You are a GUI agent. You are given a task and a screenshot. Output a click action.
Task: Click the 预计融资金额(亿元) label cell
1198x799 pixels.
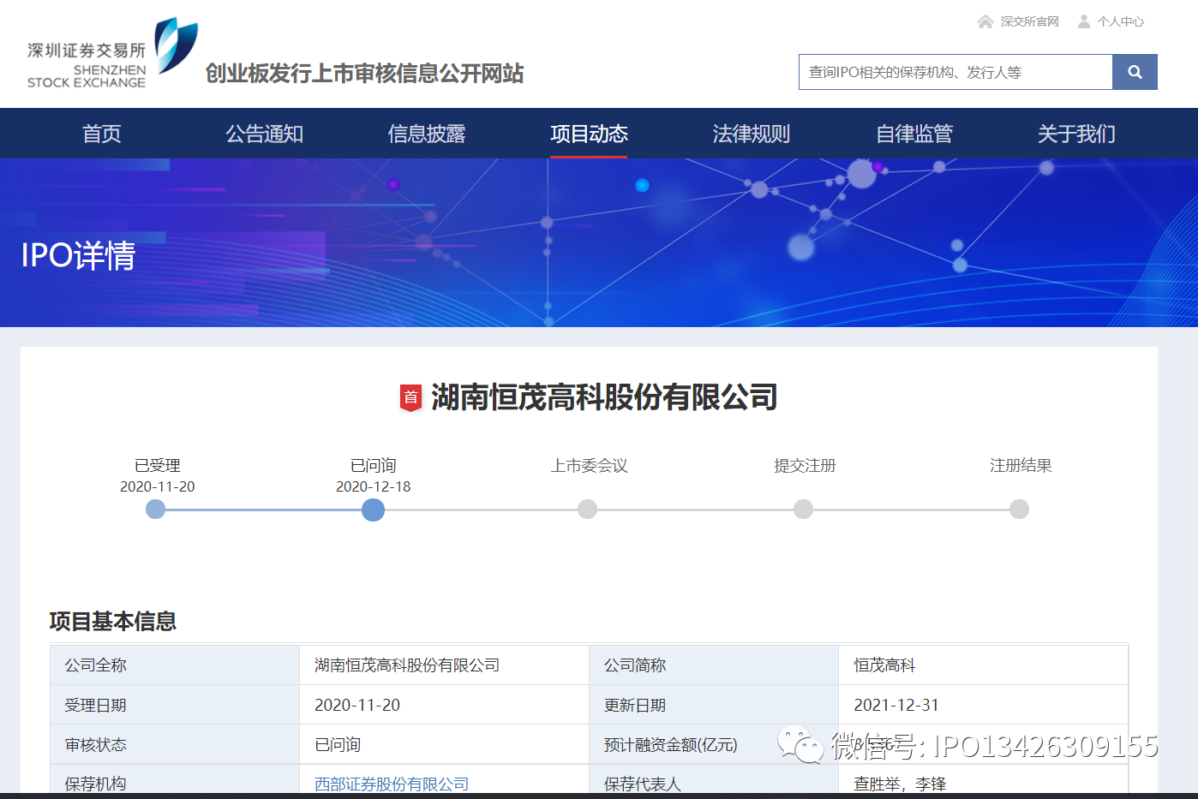click(x=714, y=744)
